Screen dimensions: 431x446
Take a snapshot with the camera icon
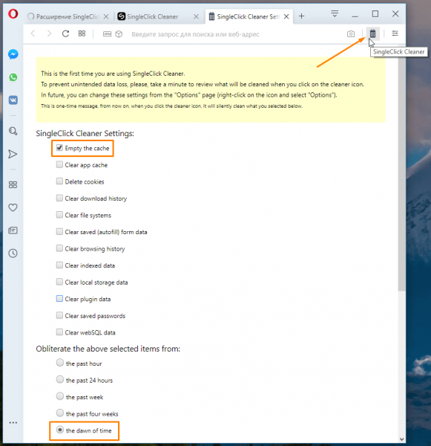pyautogui.click(x=351, y=34)
